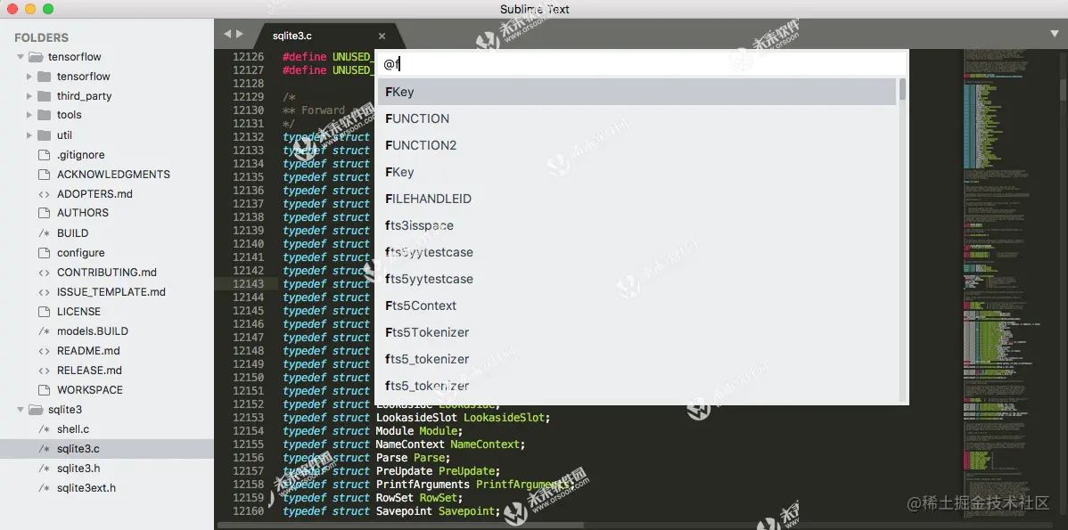The height and width of the screenshot is (530, 1068).
Task: Click the ISSUE_TEMPLATE.md markup icon
Action: pos(45,292)
